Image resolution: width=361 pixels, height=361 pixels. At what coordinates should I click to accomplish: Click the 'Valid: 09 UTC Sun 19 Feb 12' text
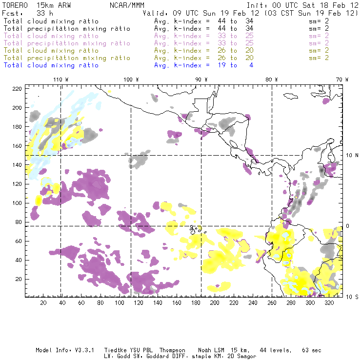[x=201, y=13]
